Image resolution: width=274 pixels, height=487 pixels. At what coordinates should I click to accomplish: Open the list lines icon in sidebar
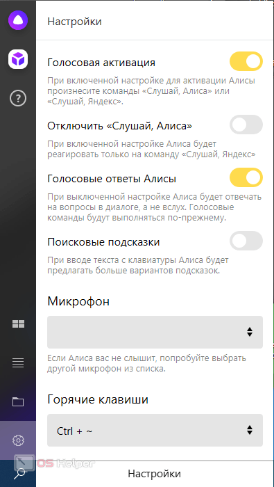click(18, 362)
